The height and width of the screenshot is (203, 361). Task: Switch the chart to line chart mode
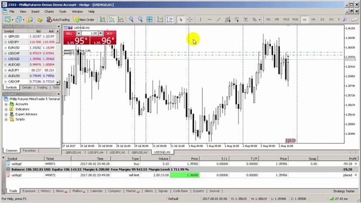(x=121, y=20)
